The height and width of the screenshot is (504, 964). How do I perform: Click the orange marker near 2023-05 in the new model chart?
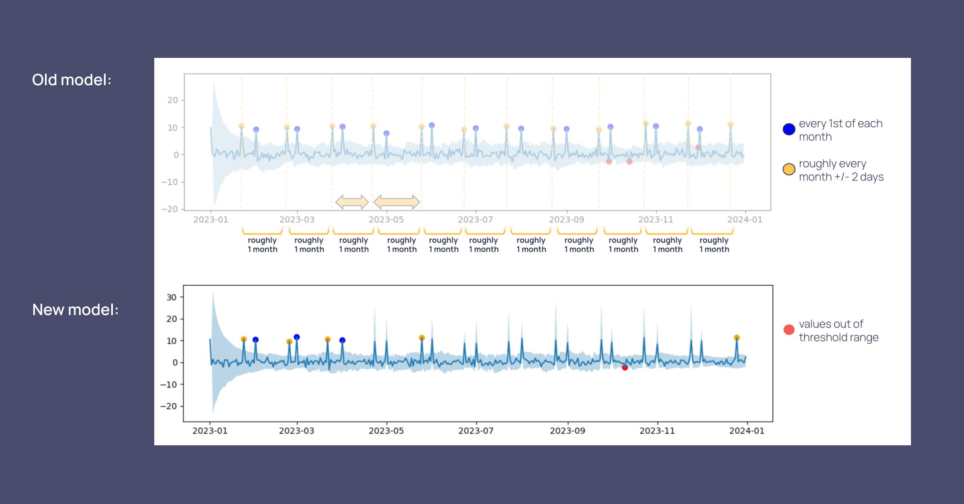coord(421,338)
